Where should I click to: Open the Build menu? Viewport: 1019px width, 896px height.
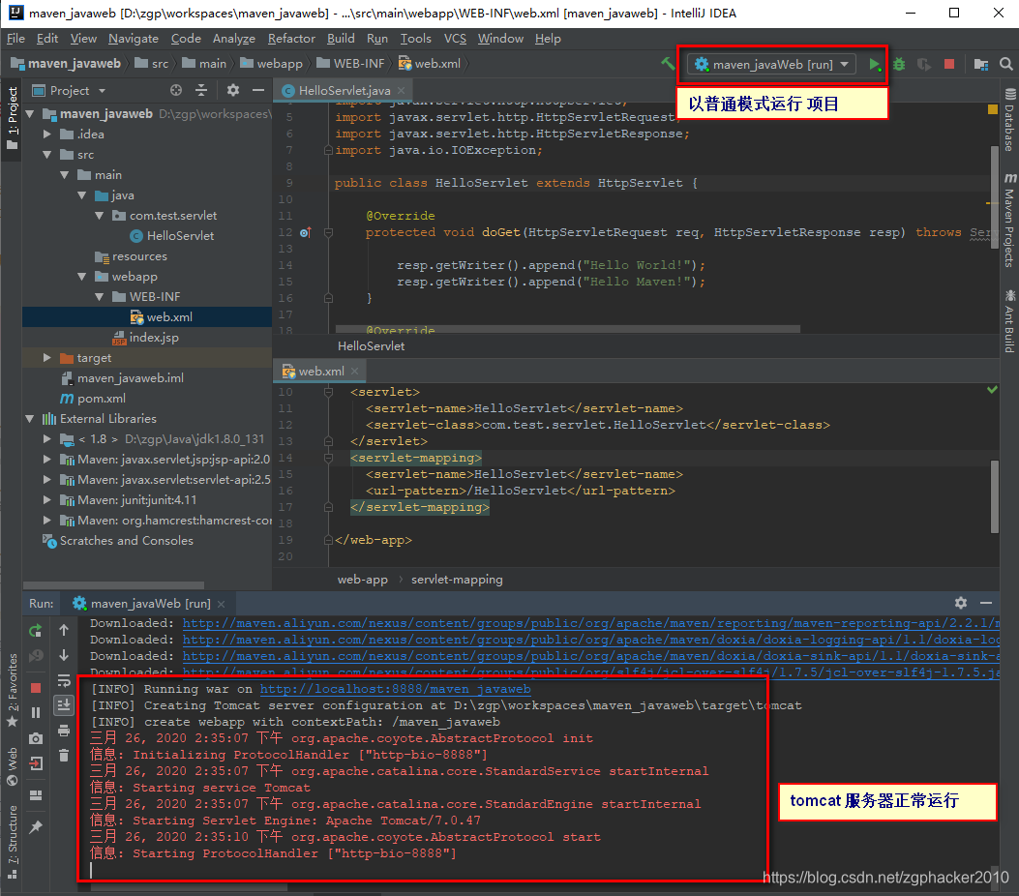click(x=341, y=39)
